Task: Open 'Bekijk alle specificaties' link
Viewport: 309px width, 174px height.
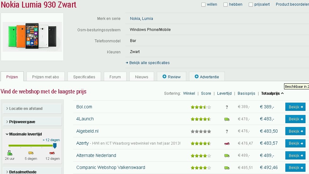Action: pyautogui.click(x=149, y=63)
